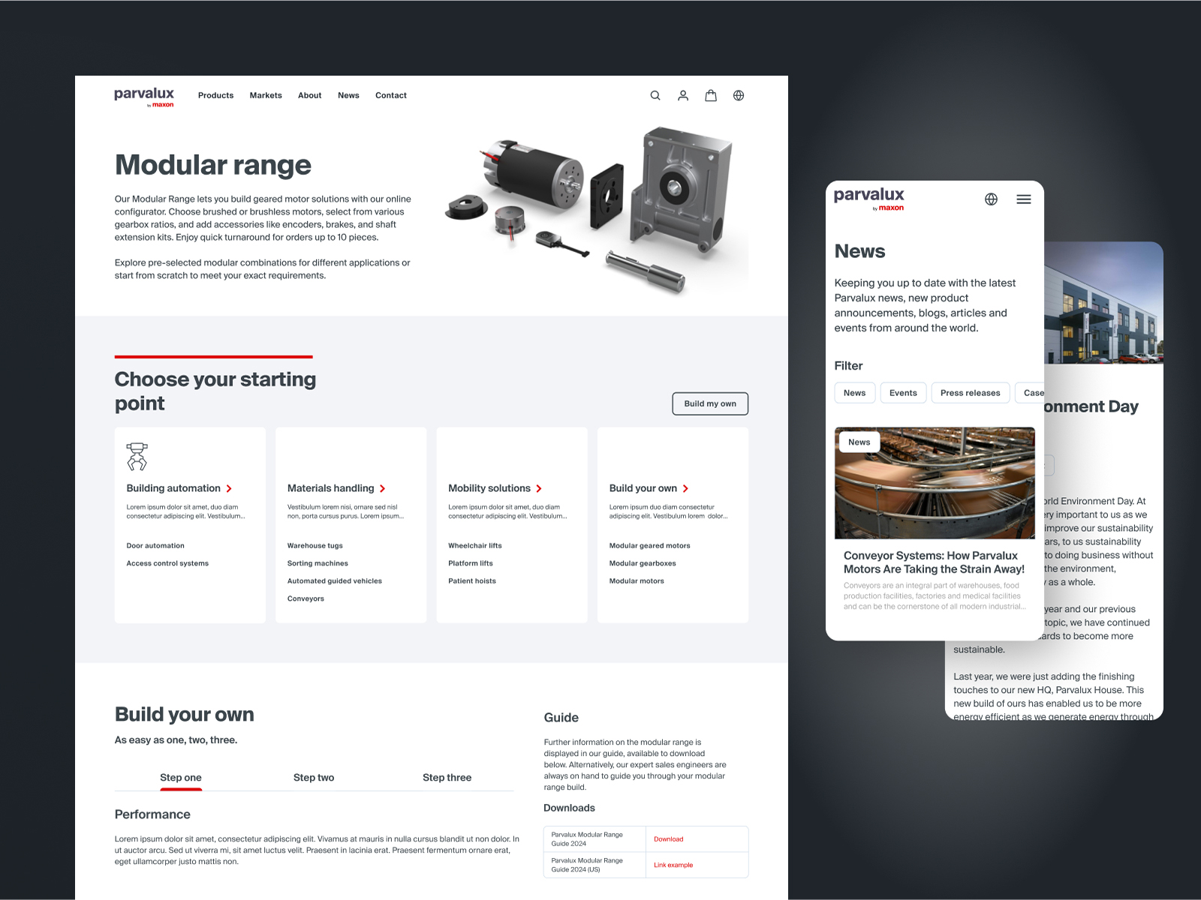Click the Parvalux building photo in back mobile card
The image size is (1201, 900).
1103,303
